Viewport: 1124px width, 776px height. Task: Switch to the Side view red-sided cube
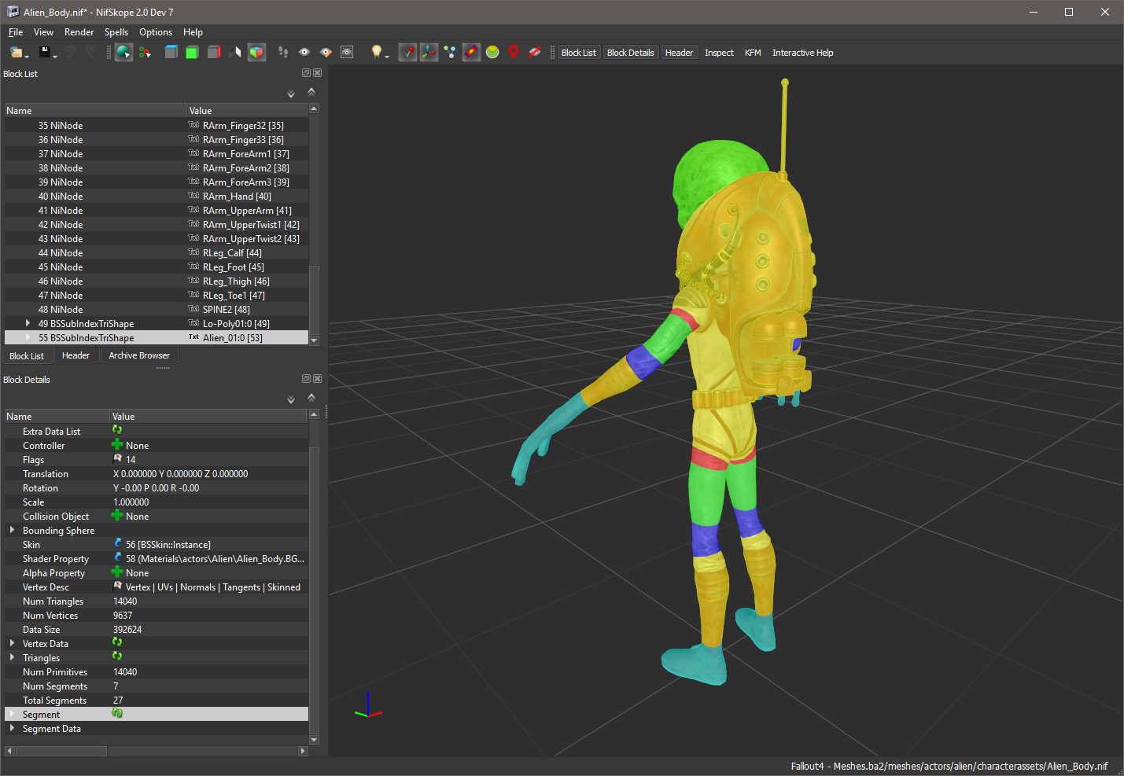click(x=213, y=52)
